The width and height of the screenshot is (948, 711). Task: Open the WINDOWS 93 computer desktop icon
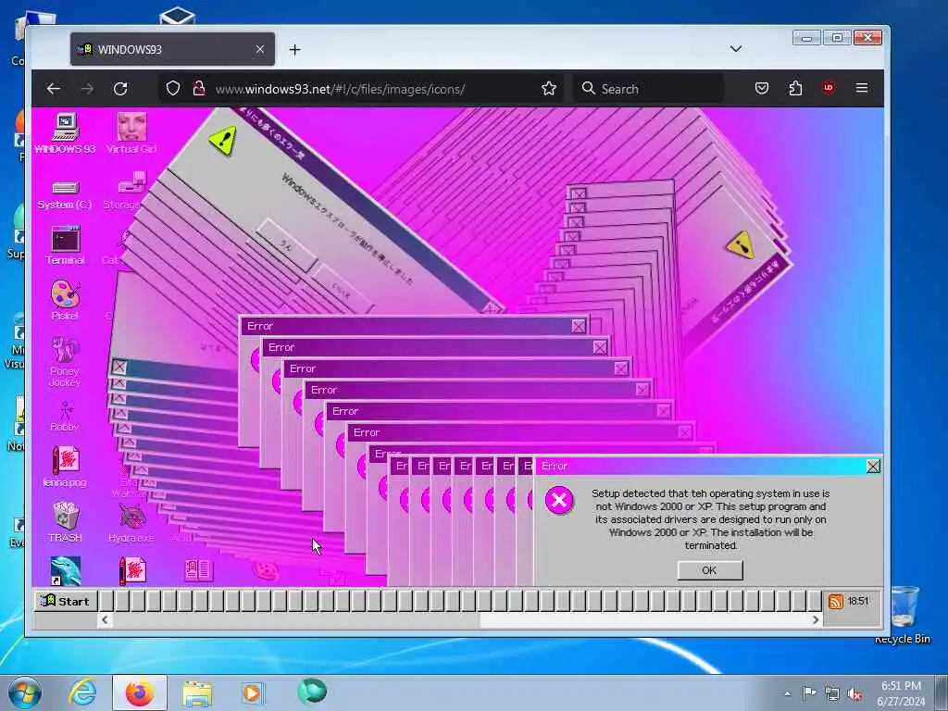pos(65,133)
